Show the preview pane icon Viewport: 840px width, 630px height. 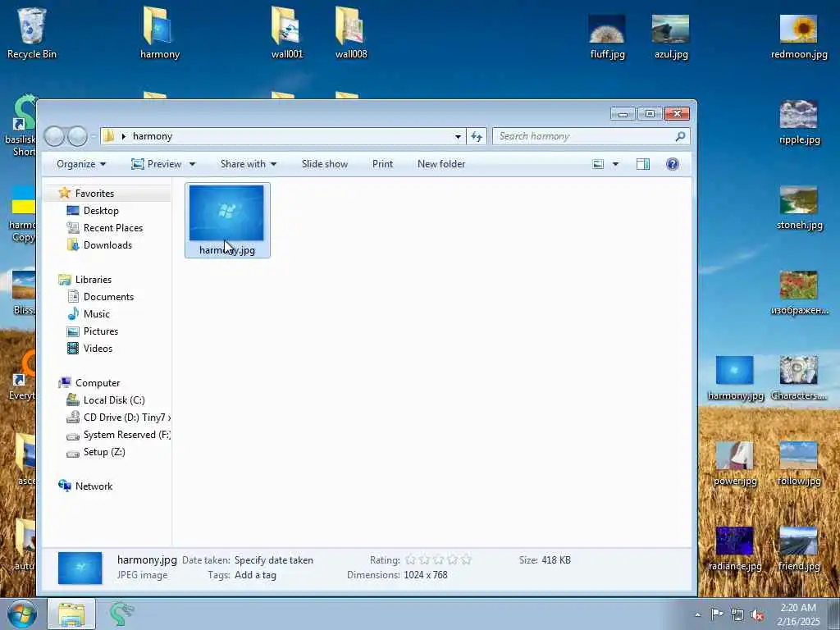[x=643, y=164]
